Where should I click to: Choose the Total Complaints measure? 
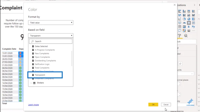coord(42,68)
